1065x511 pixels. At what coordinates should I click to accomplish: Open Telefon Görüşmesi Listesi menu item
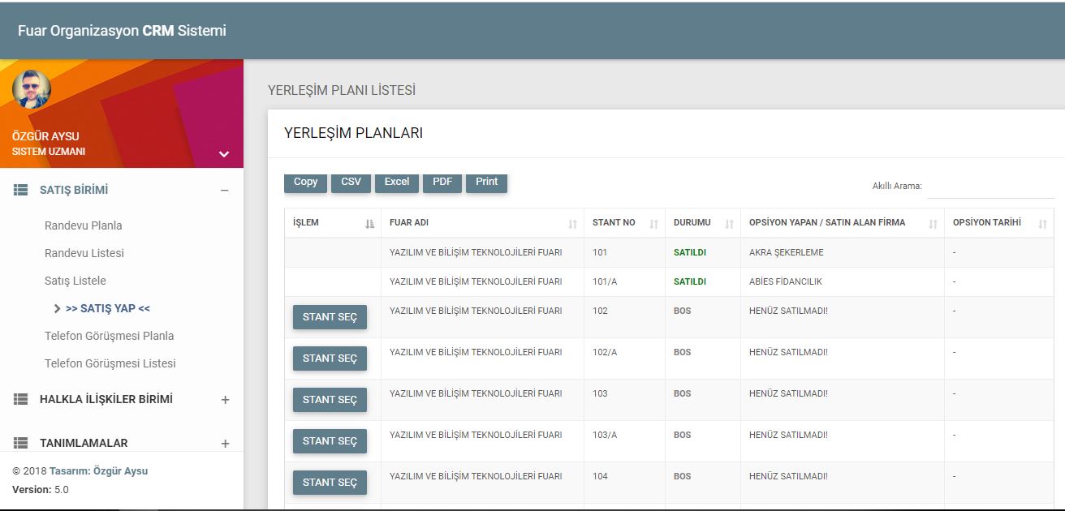(110, 363)
